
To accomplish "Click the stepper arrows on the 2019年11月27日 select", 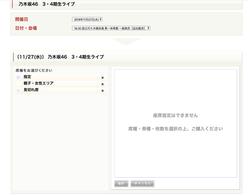I will click(x=101, y=19).
